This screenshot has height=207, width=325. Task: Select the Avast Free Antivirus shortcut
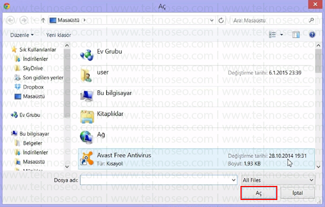pos(196,159)
